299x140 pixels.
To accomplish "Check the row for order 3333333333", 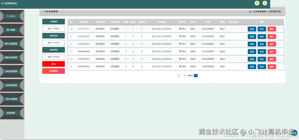I will (x=71, y=44).
